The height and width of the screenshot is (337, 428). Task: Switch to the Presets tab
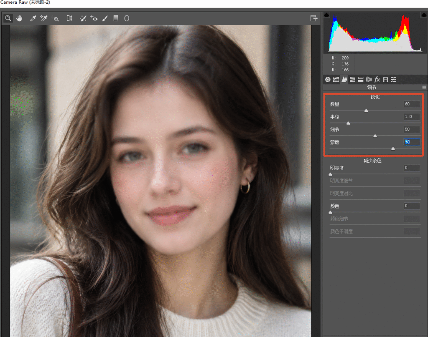(394, 79)
